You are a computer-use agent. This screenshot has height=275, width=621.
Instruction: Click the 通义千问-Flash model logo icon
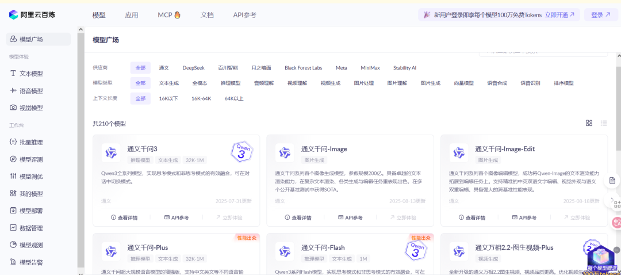tap(285, 251)
